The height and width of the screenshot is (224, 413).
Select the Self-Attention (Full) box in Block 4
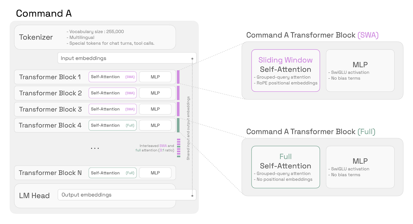(112, 125)
